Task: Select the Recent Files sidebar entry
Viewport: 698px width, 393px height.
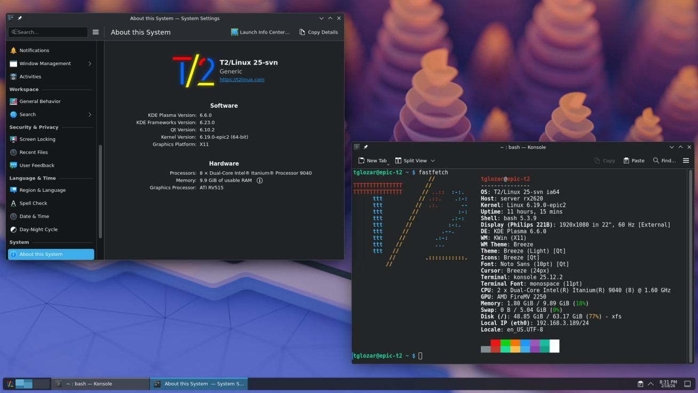Action: (51, 152)
